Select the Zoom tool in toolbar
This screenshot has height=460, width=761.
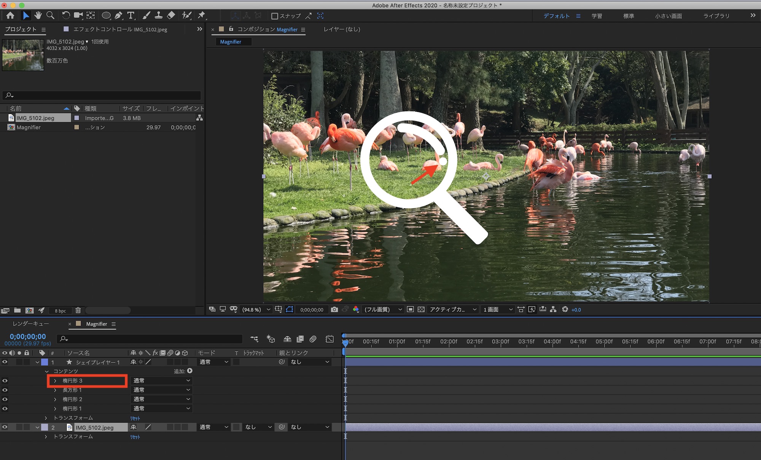(x=50, y=15)
